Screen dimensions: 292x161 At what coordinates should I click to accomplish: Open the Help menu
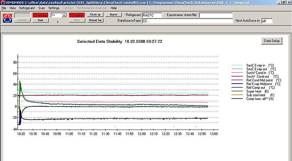pyautogui.click(x=114, y=8)
